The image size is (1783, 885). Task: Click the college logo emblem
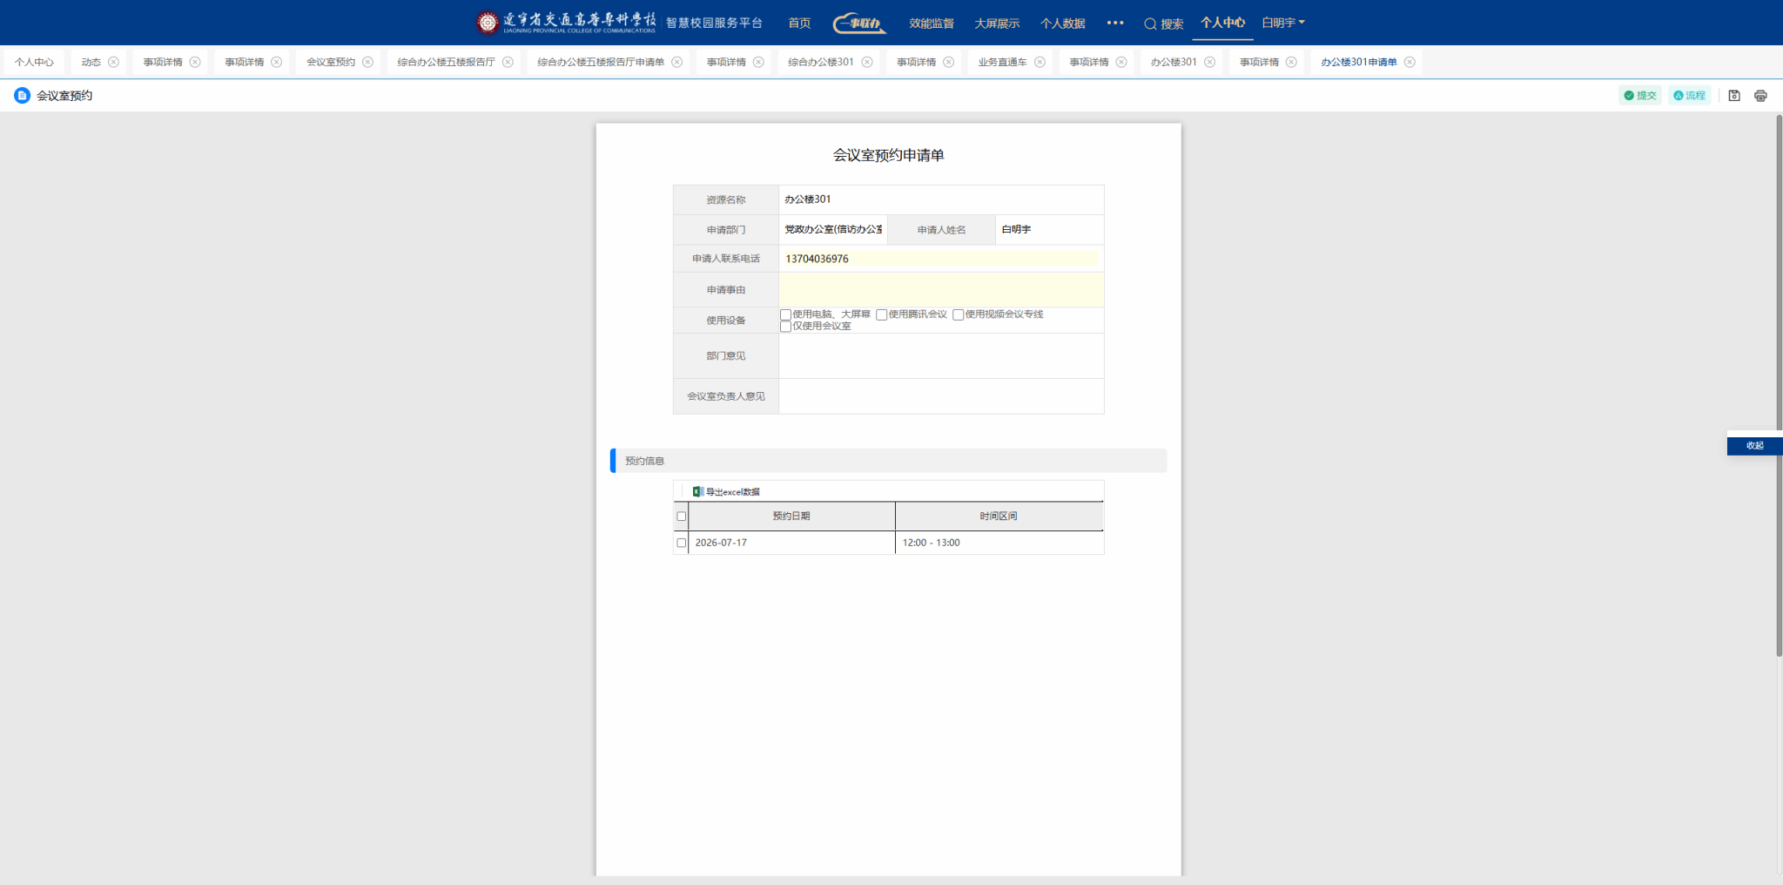(488, 23)
